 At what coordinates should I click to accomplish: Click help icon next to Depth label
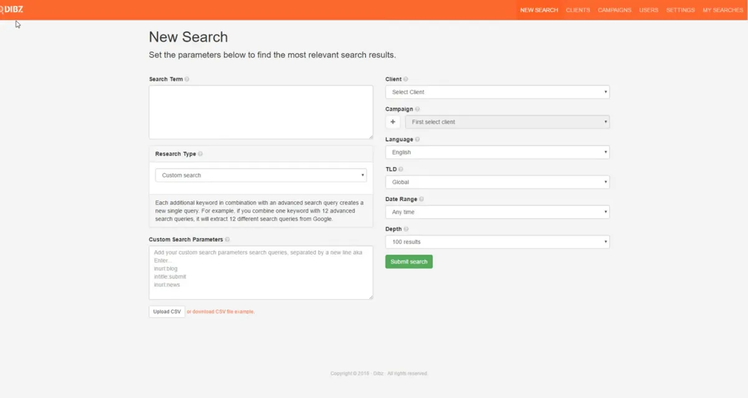(406, 229)
